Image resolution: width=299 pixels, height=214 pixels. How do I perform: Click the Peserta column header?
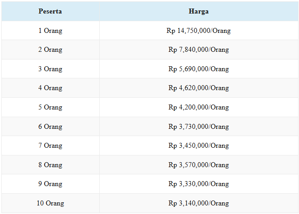50,11
